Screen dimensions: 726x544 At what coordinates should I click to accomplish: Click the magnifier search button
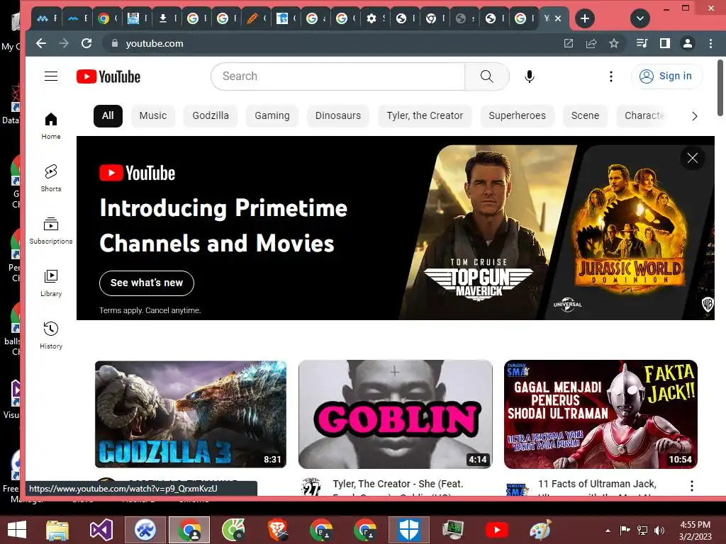pos(486,76)
